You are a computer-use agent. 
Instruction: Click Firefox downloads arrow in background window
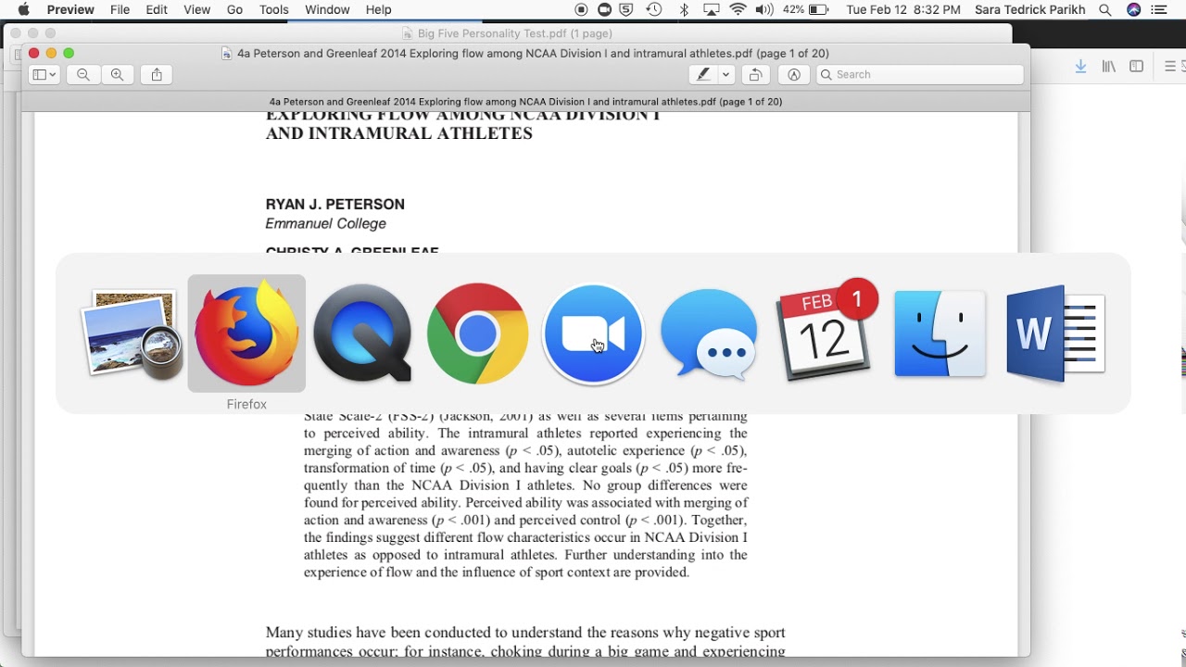point(1080,67)
